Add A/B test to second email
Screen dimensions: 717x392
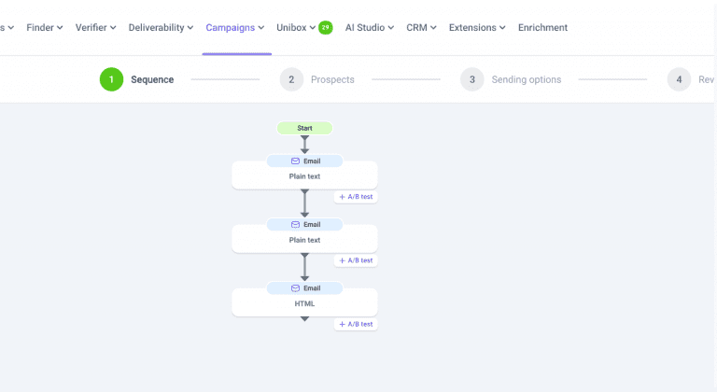tap(356, 260)
